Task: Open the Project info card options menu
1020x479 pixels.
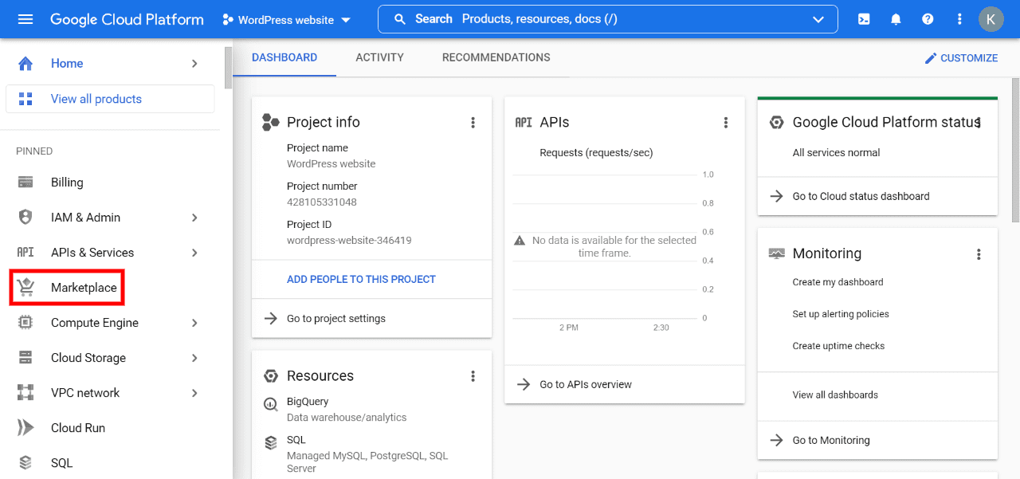Action: tap(473, 122)
